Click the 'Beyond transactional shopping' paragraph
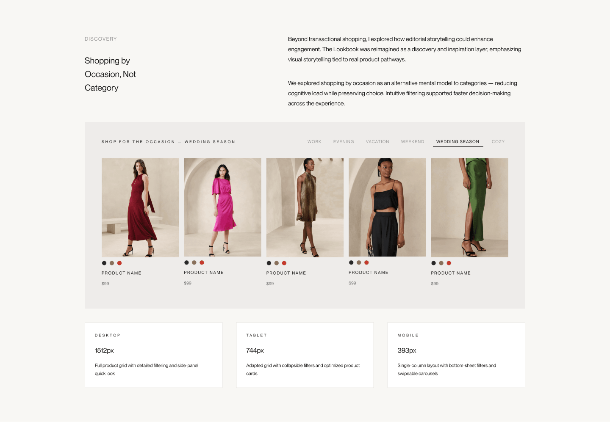 click(405, 49)
